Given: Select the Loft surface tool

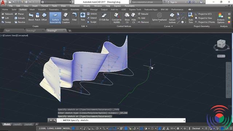Looking at the screenshot, I should tap(5, 18).
